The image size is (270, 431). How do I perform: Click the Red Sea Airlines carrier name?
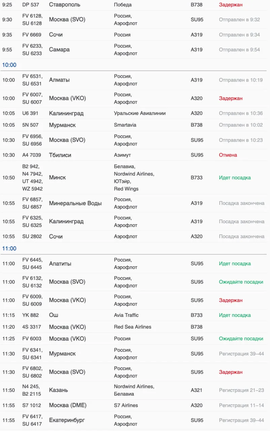pos(133,327)
